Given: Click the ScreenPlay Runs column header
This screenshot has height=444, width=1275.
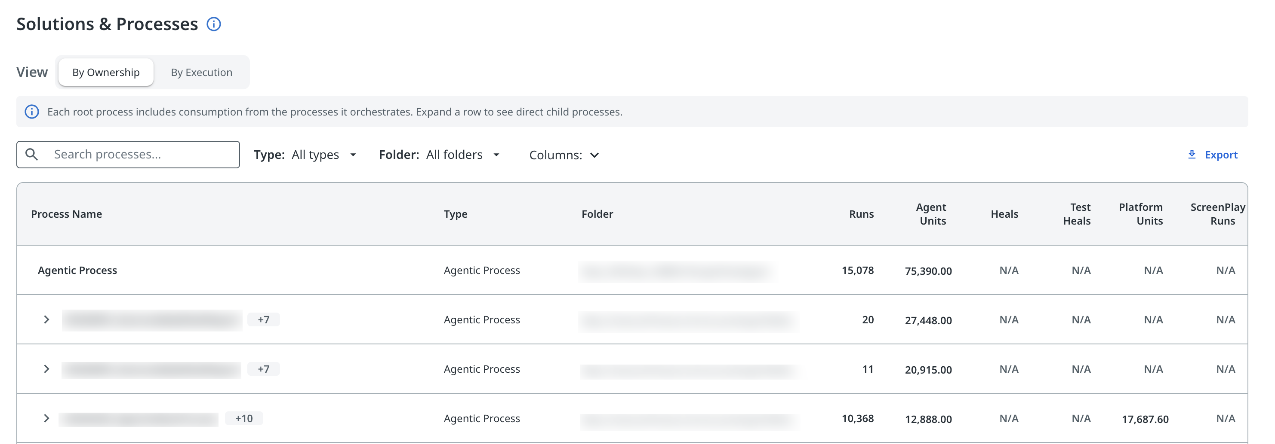Looking at the screenshot, I should pos(1218,214).
